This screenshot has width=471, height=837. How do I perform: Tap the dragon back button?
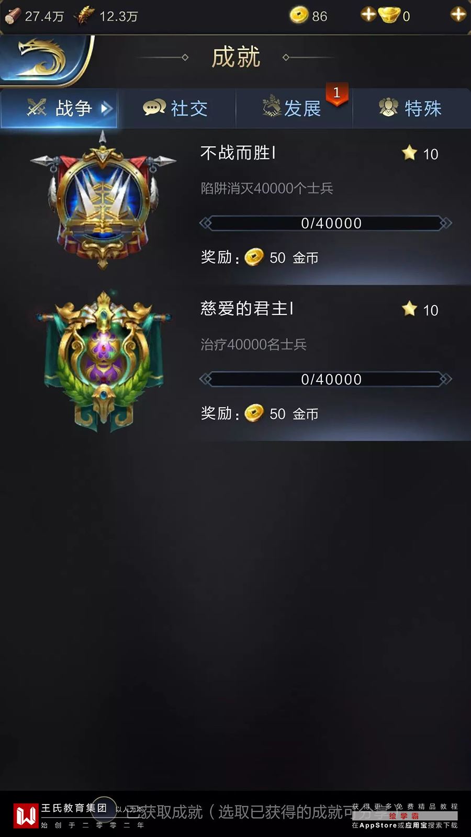pyautogui.click(x=44, y=59)
